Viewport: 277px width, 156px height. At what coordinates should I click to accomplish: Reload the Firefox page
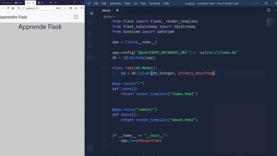pyautogui.click(x=8, y=8)
